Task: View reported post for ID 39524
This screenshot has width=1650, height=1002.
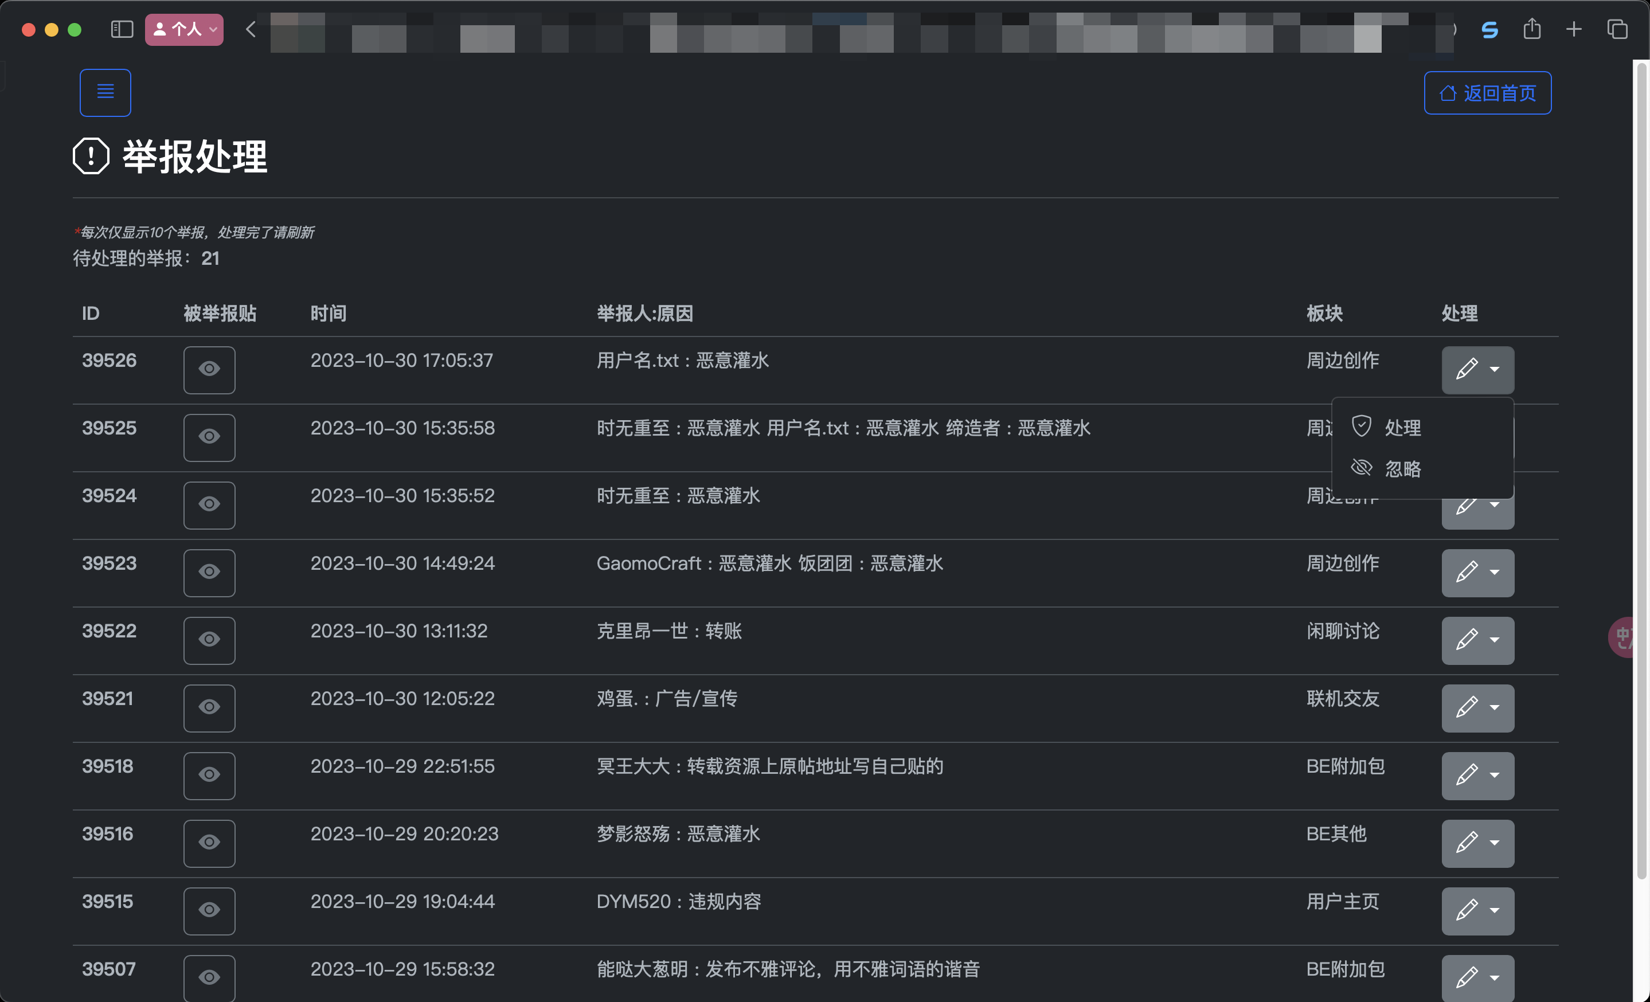Action: 210,504
